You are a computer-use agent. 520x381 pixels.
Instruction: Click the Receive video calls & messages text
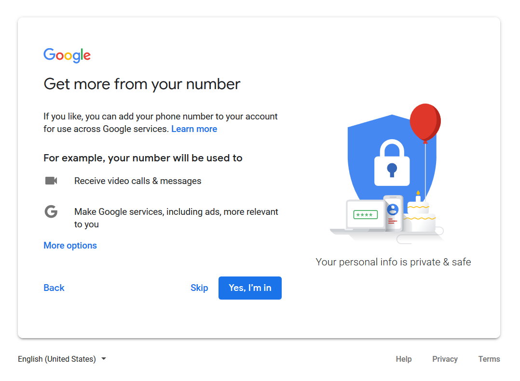click(x=137, y=181)
